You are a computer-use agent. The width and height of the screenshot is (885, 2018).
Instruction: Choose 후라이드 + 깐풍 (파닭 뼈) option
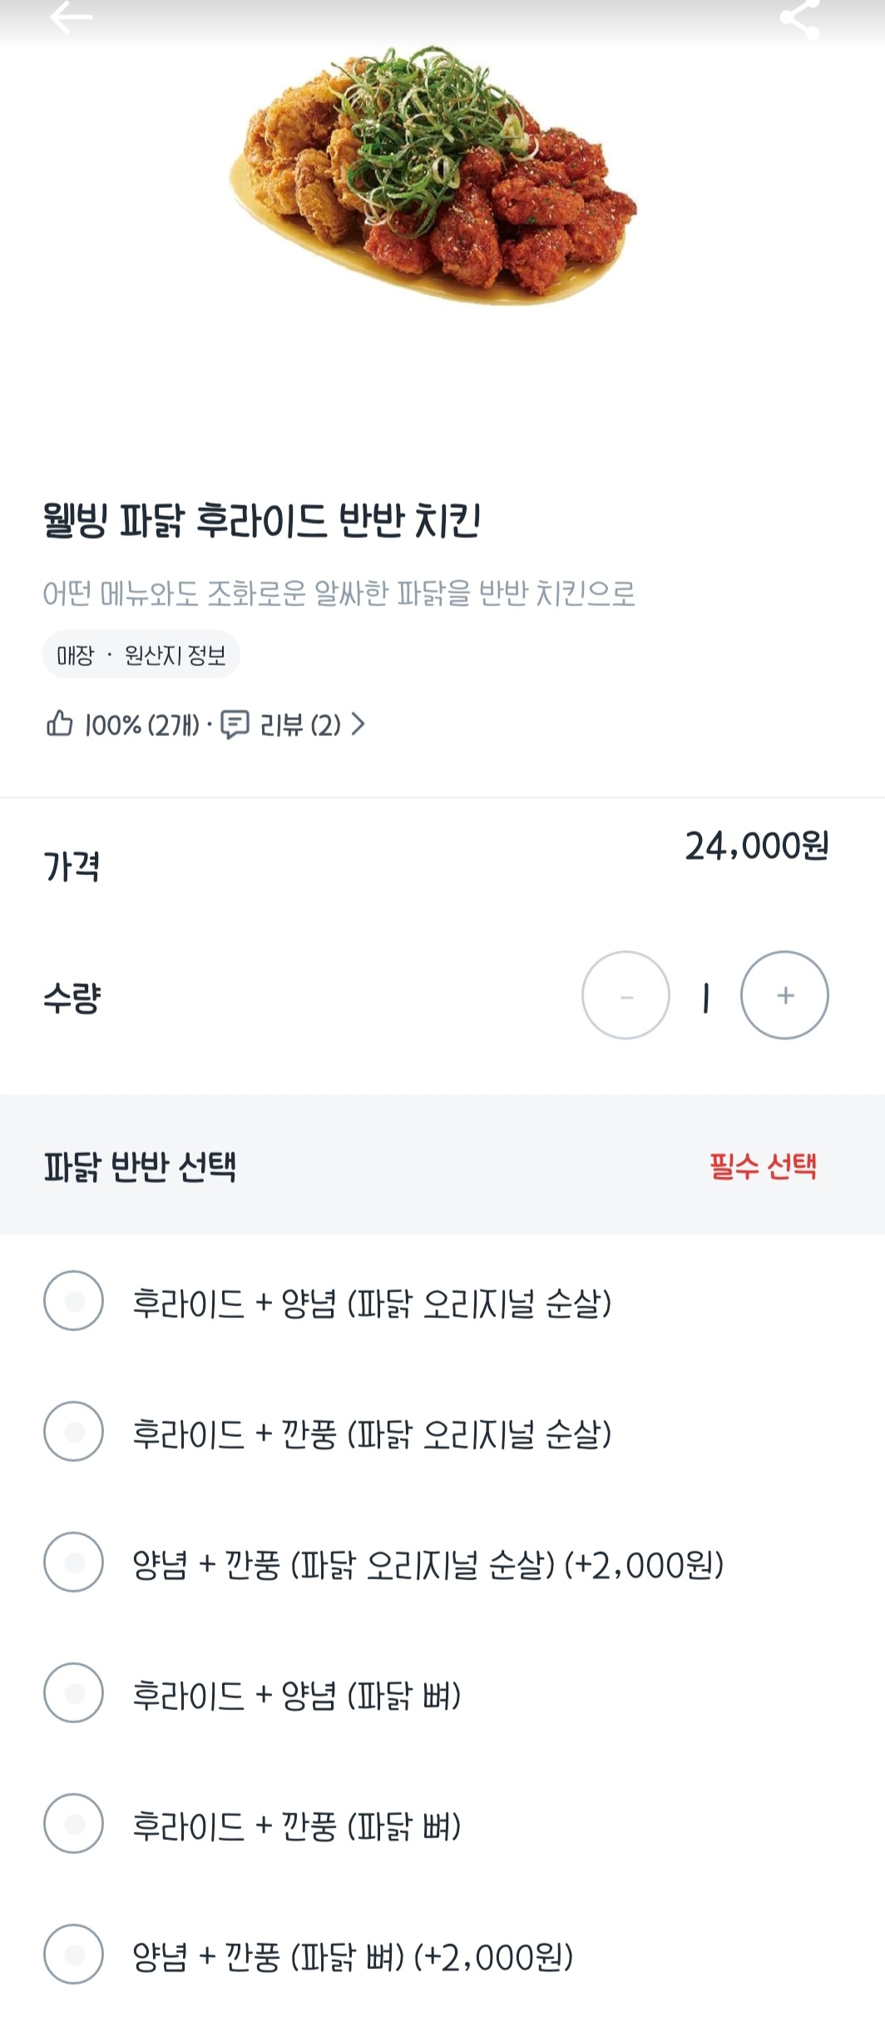[74, 1823]
